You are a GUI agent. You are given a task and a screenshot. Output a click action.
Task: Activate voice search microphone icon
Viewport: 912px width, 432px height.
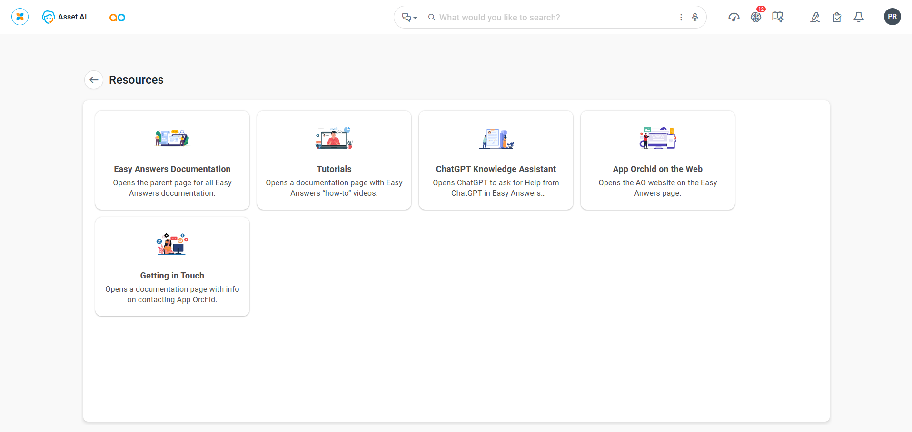point(695,18)
